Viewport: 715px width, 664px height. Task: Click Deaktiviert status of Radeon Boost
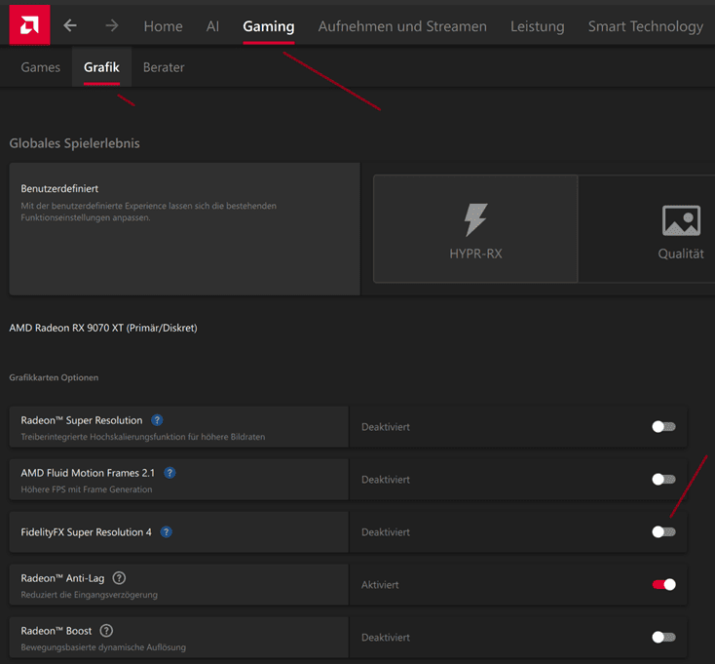click(386, 637)
